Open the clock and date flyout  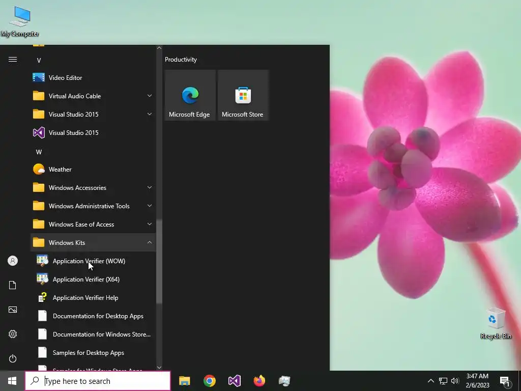click(x=477, y=381)
